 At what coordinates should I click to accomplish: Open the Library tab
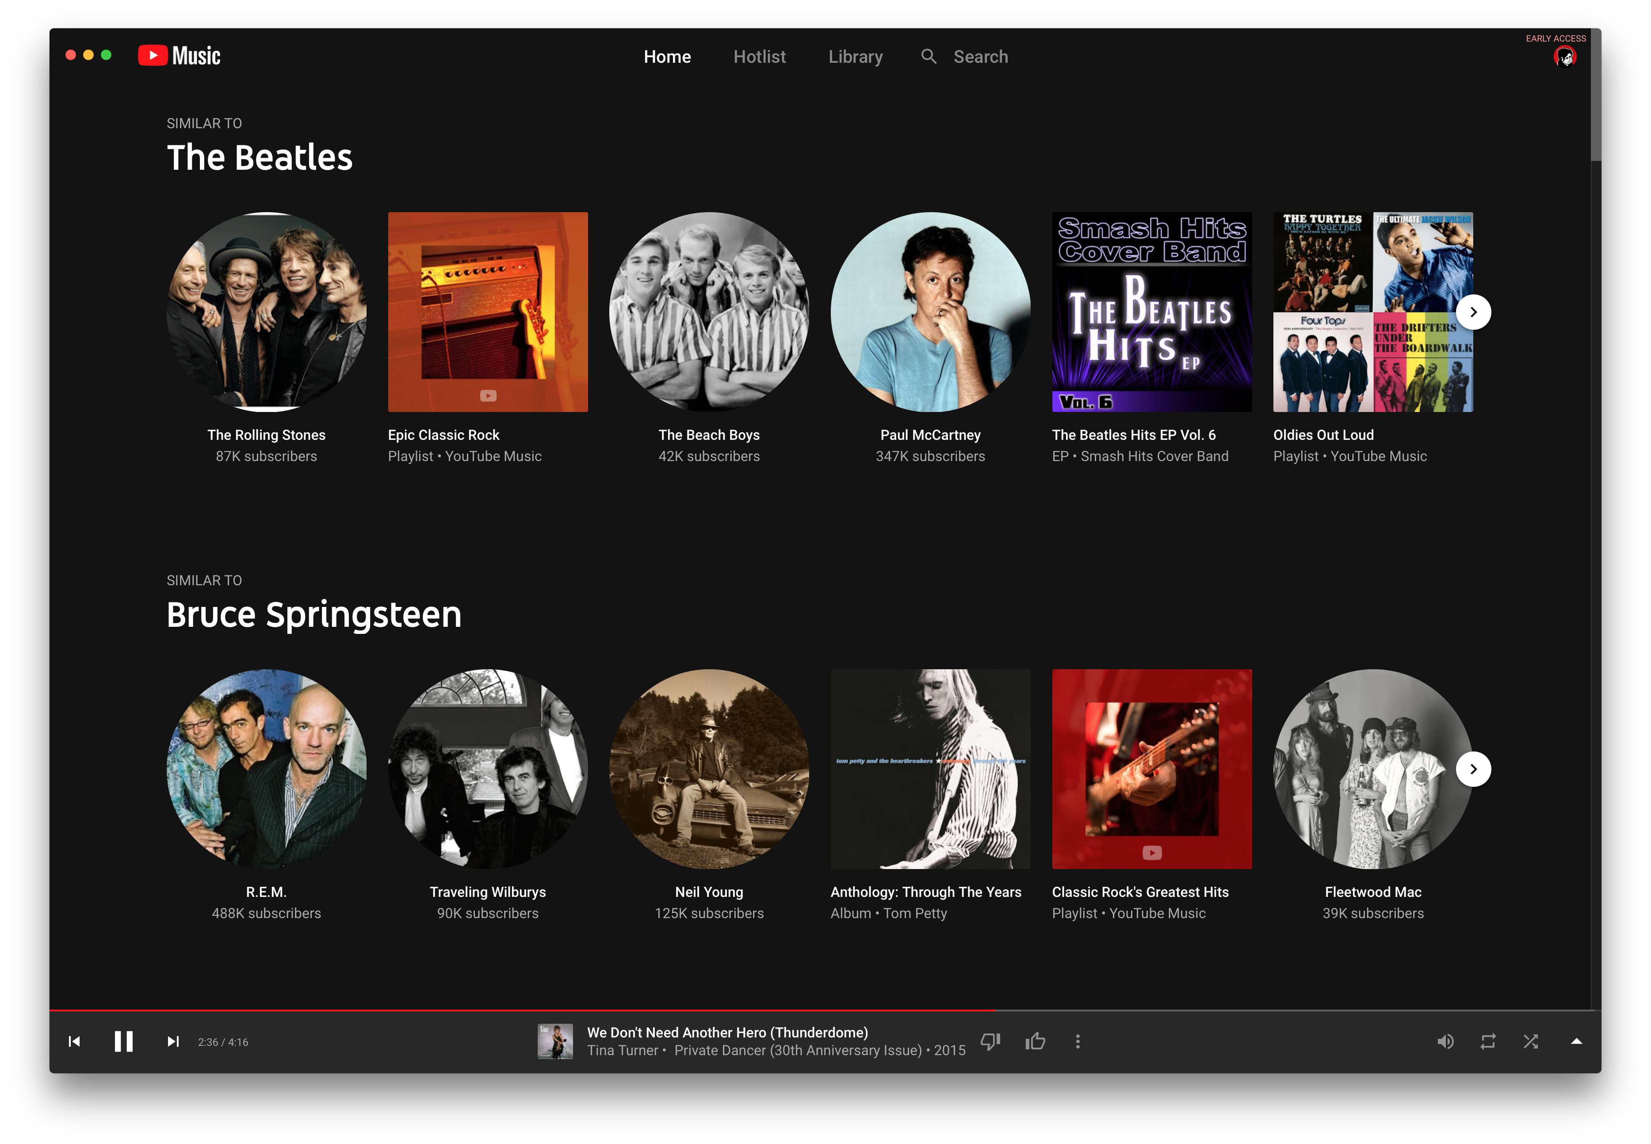tap(855, 56)
